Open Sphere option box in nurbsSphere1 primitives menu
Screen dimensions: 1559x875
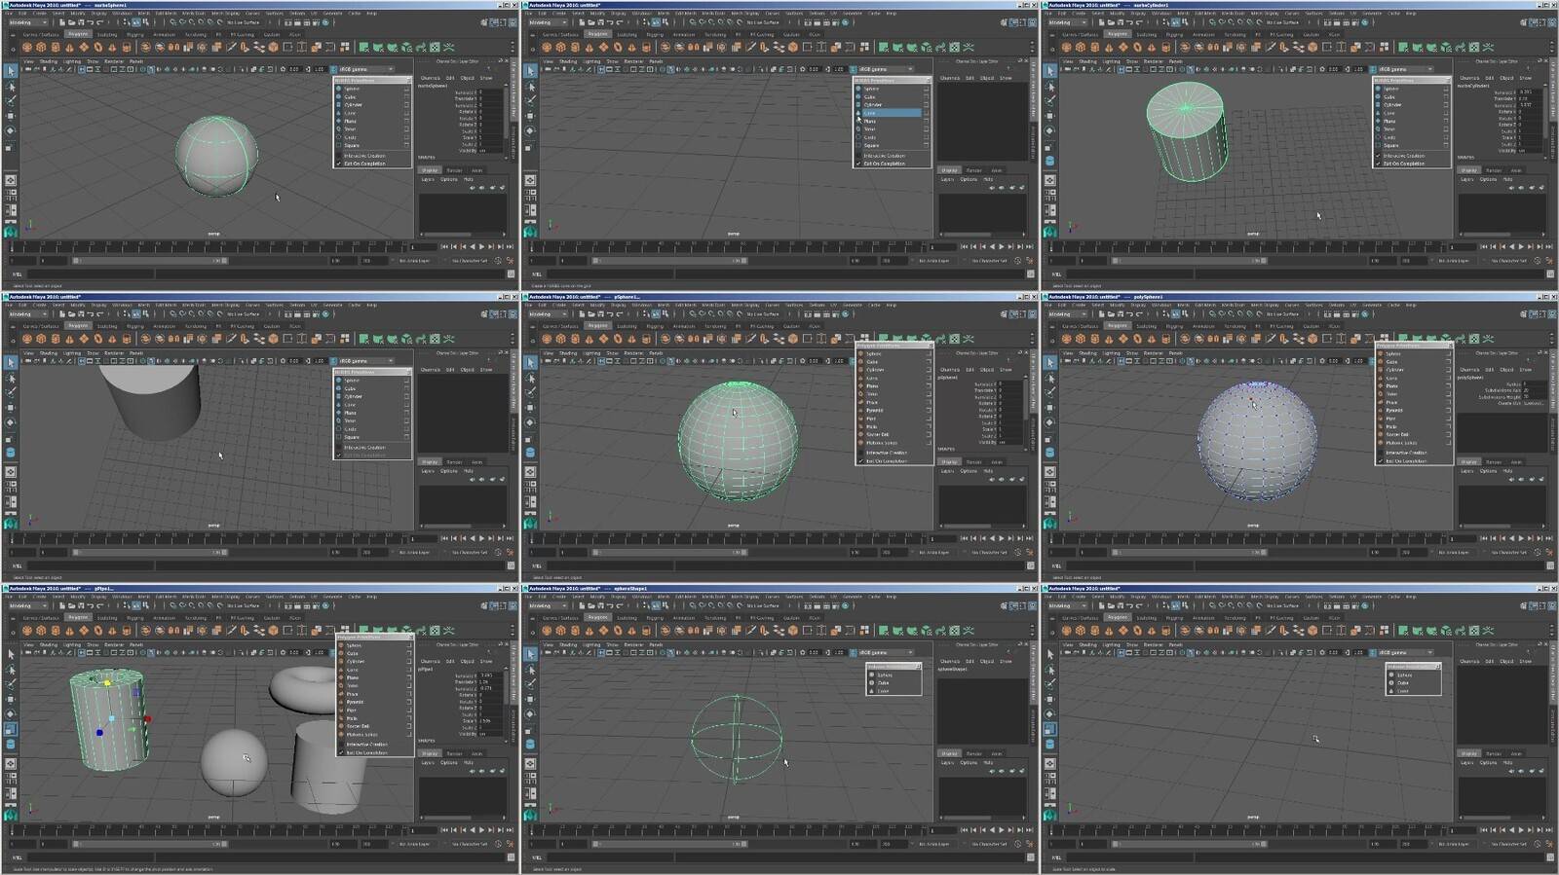406,89
